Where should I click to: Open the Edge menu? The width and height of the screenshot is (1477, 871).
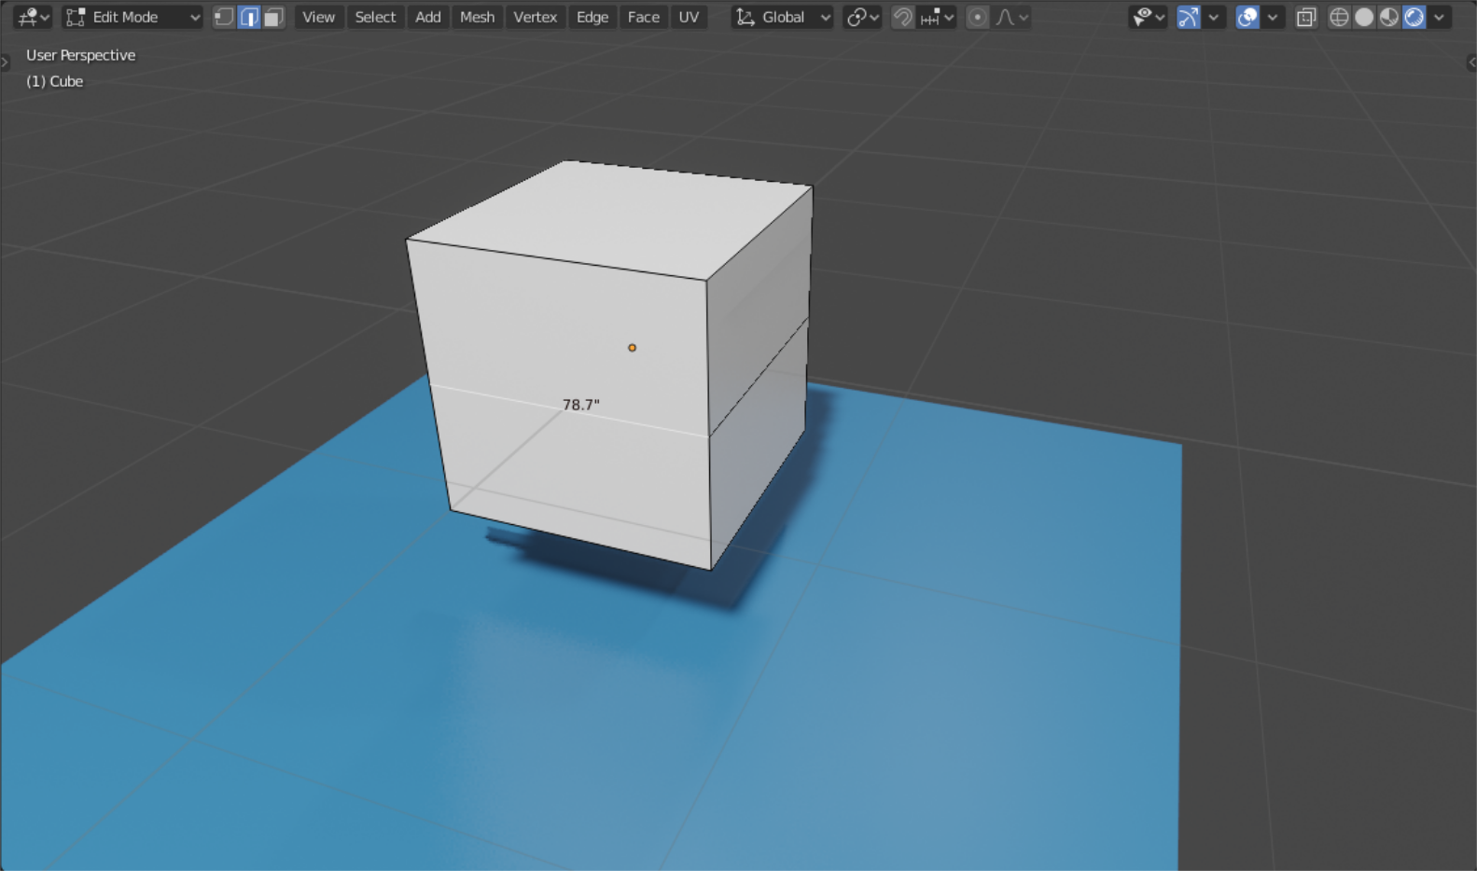pos(592,17)
